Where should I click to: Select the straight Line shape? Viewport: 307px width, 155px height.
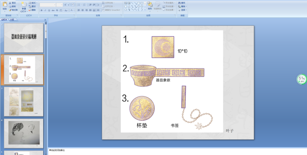[x=132, y=3]
